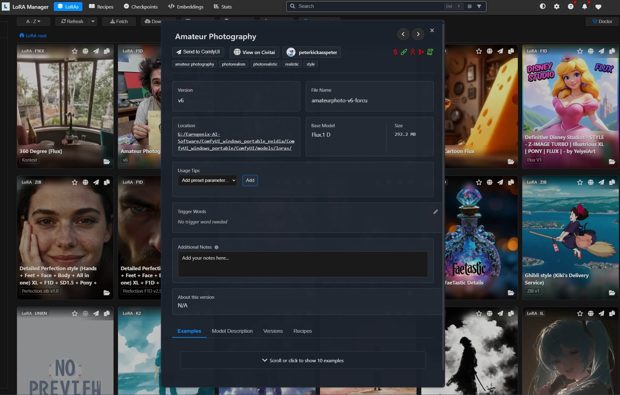This screenshot has height=395, width=620.
Task: Open folder of 360 Degree [Flux] card
Action: tap(106, 162)
